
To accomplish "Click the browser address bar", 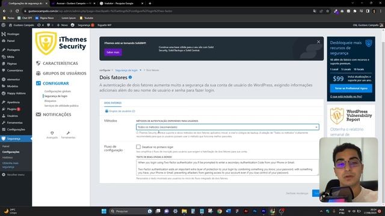I will coord(167,11).
